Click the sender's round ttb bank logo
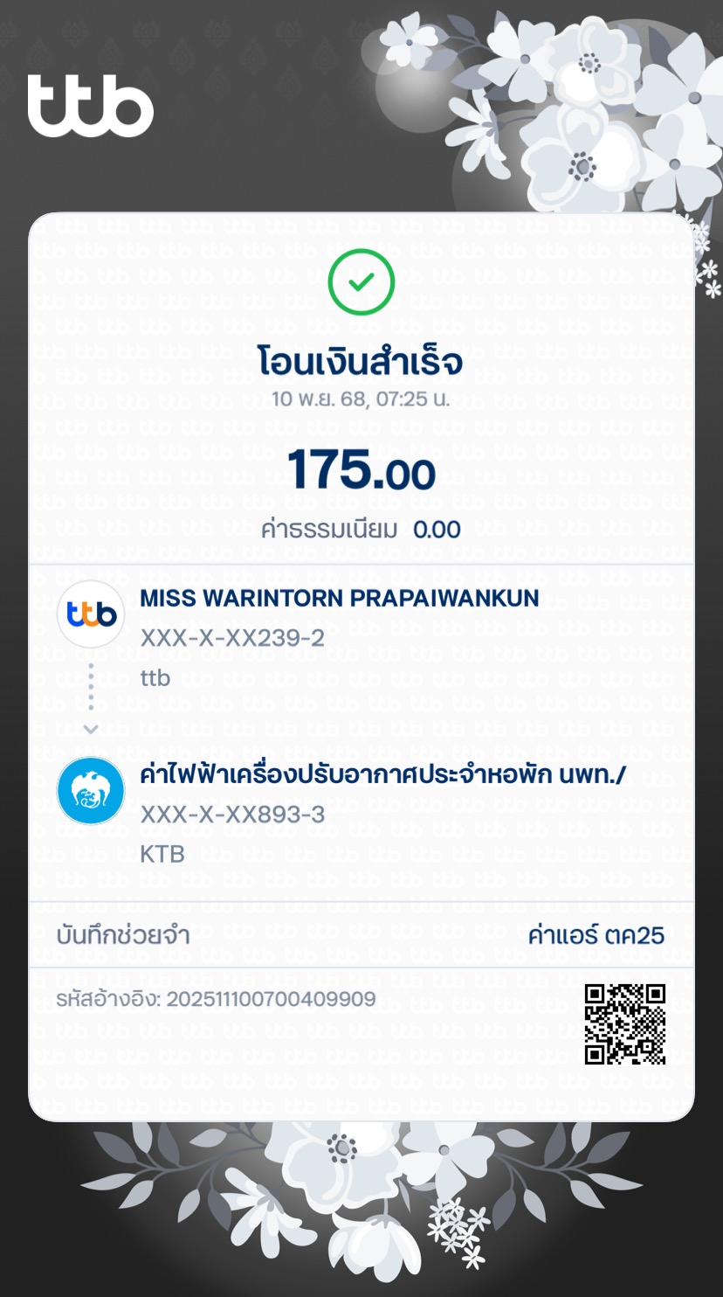The height and width of the screenshot is (1297, 723). pos(91,614)
